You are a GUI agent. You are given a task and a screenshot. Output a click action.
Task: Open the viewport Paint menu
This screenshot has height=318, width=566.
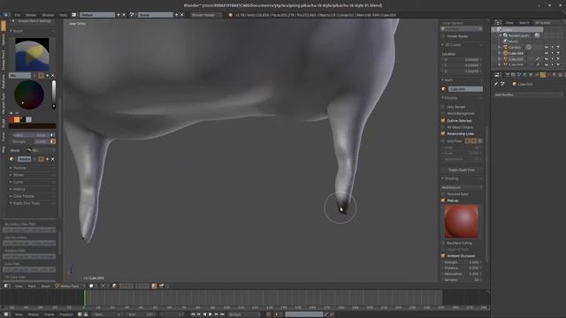coord(32,286)
